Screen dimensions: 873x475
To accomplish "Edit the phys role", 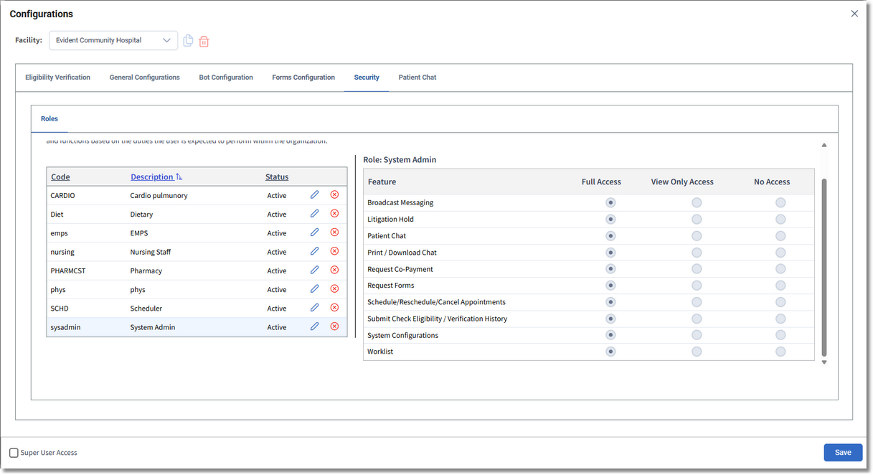I will click(314, 288).
